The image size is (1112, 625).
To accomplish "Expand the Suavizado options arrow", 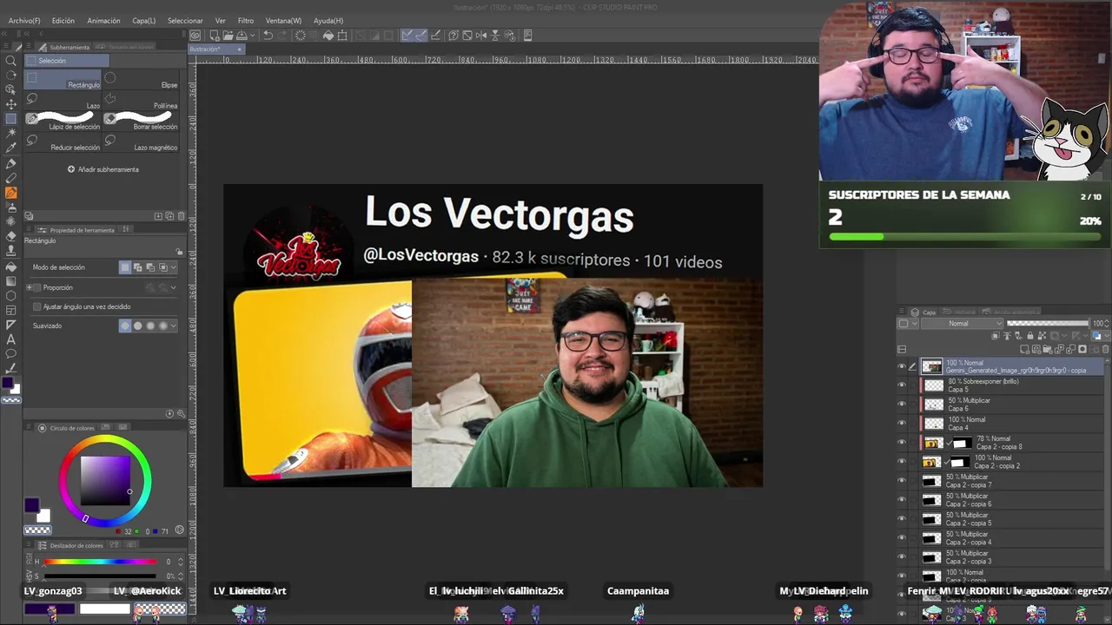I will pos(174,326).
